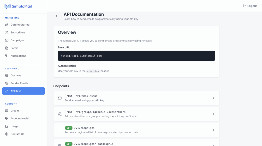Click the SimploMail envelope logo icon
The width and height of the screenshot is (262, 146).
coord(7,6)
